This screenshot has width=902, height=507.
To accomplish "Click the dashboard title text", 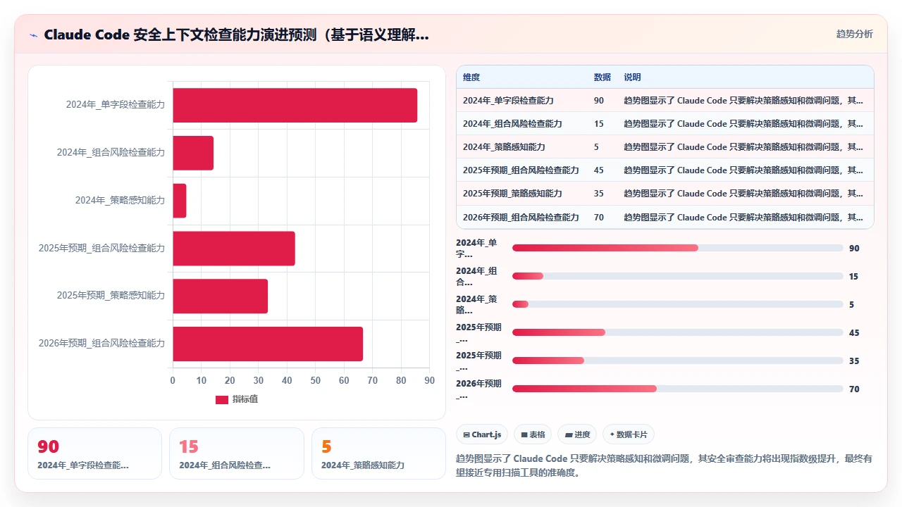I will point(236,35).
